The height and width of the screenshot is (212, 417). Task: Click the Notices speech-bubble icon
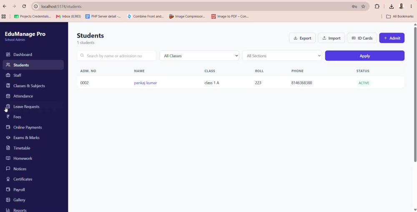tap(8, 169)
